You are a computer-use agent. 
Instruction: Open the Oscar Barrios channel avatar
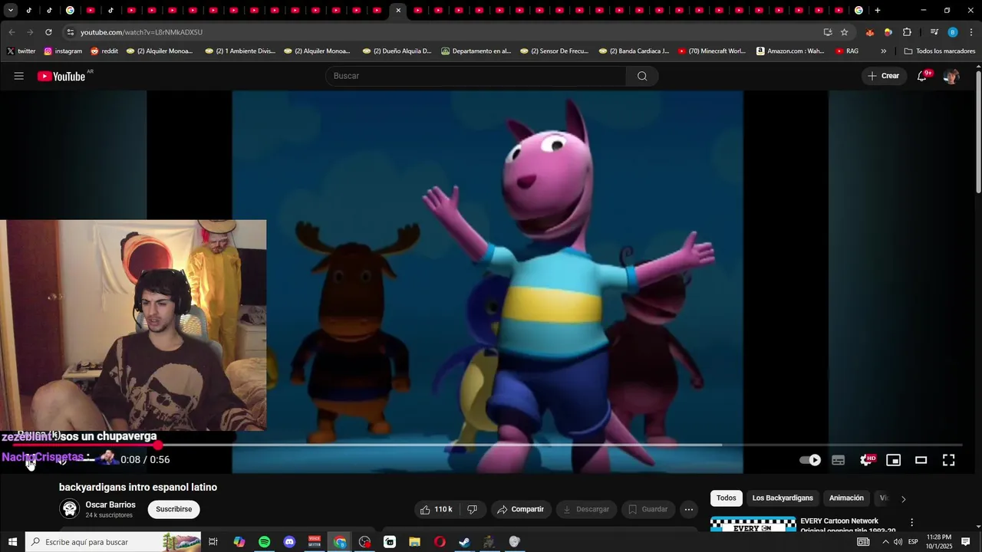[70, 509]
